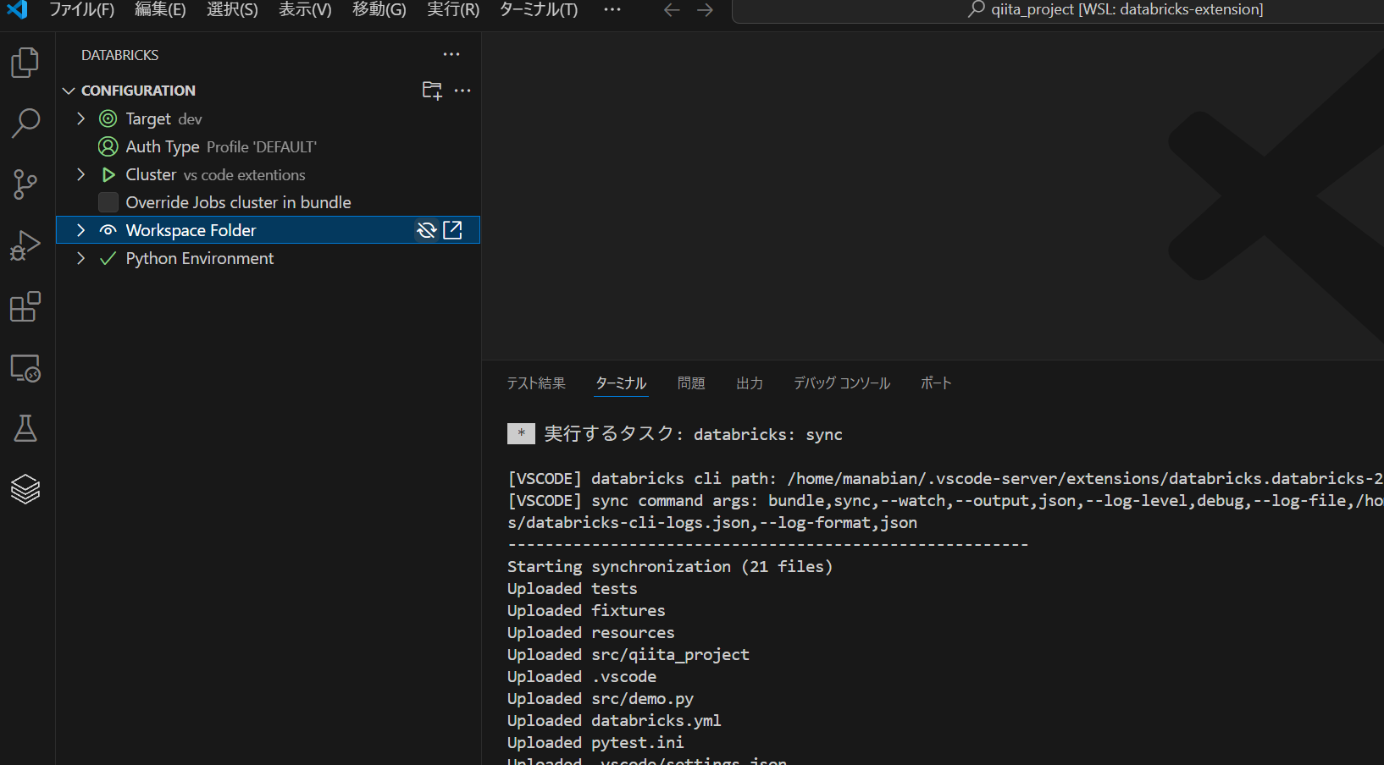Click the Auth Type account icon
The image size is (1384, 765).
(108, 146)
